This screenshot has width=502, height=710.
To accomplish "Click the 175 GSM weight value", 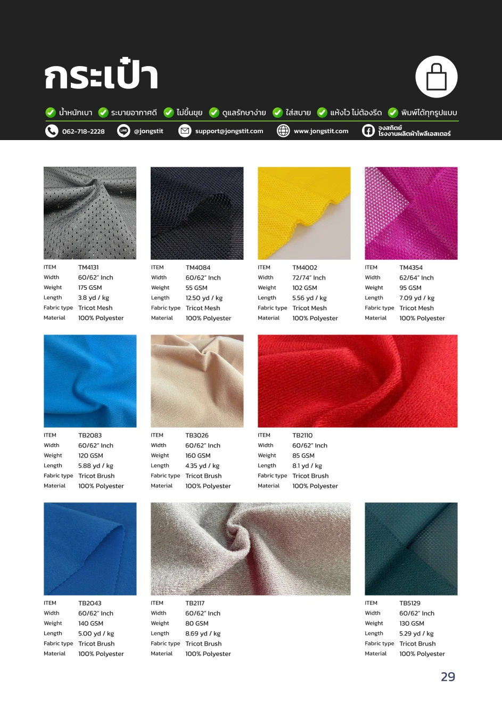I will click(x=90, y=288).
